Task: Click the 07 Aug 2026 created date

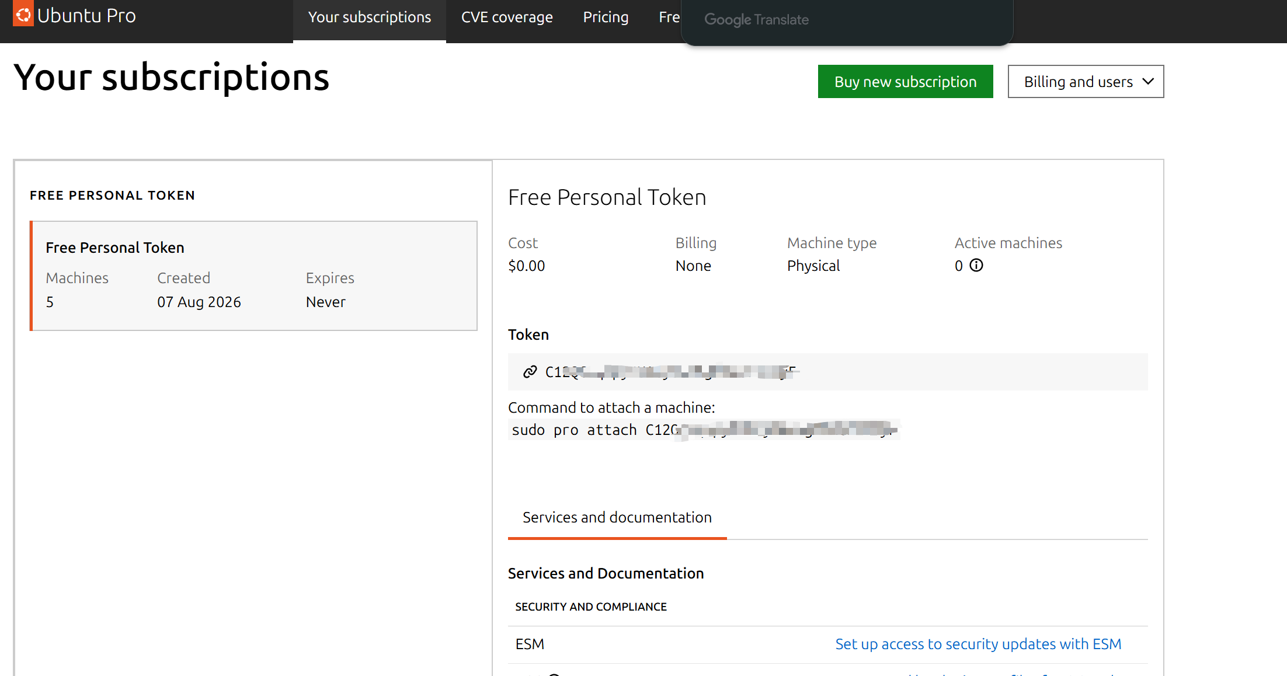Action: click(x=199, y=302)
